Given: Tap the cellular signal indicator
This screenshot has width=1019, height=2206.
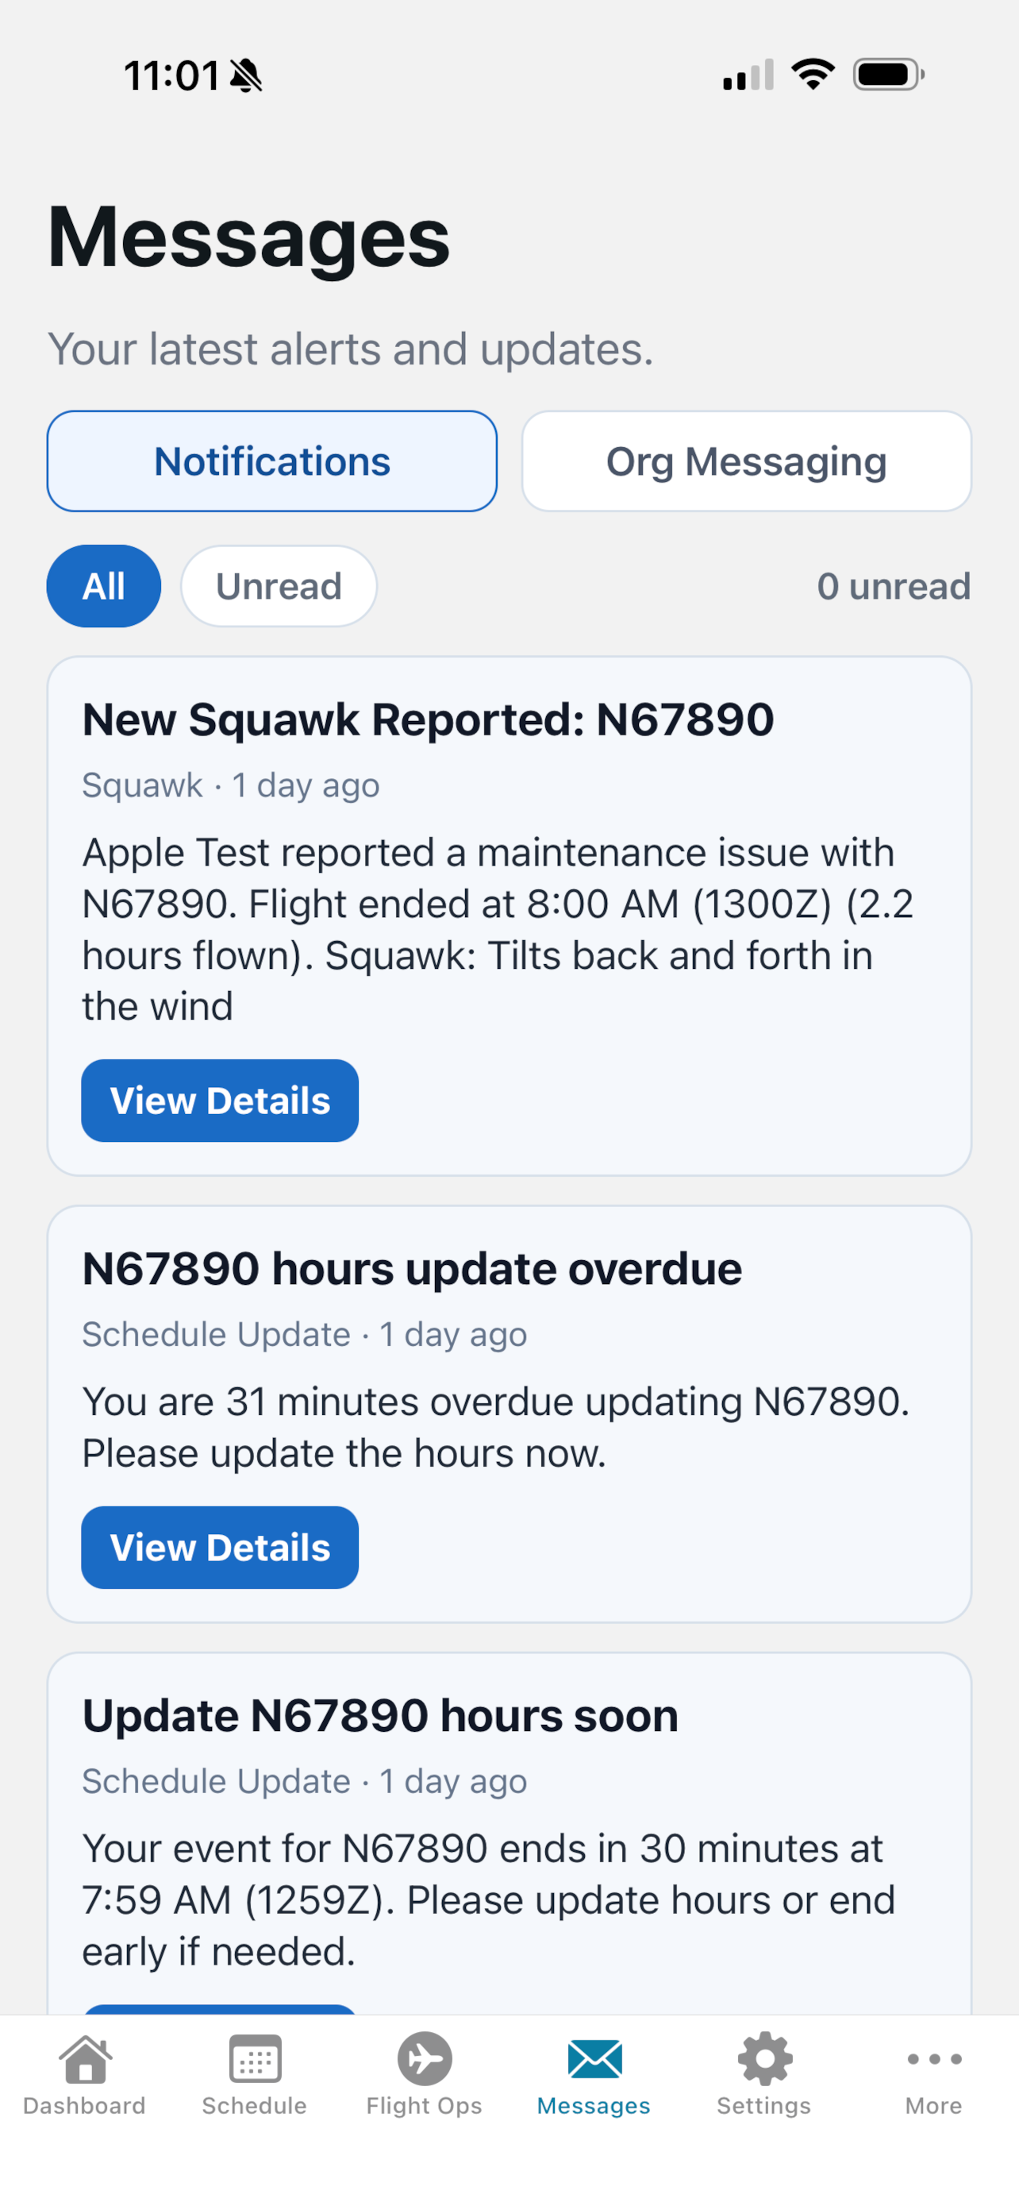Looking at the screenshot, I should tap(744, 75).
